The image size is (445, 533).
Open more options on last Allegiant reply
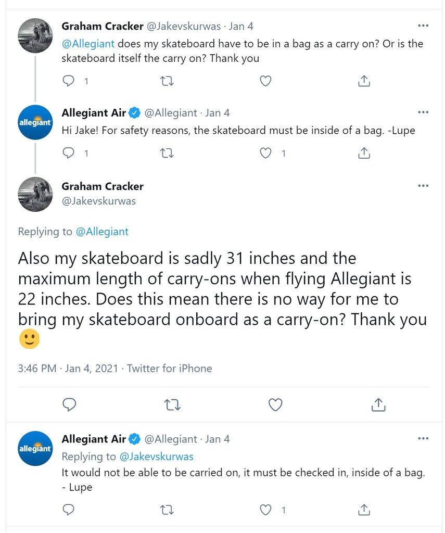pyautogui.click(x=423, y=438)
